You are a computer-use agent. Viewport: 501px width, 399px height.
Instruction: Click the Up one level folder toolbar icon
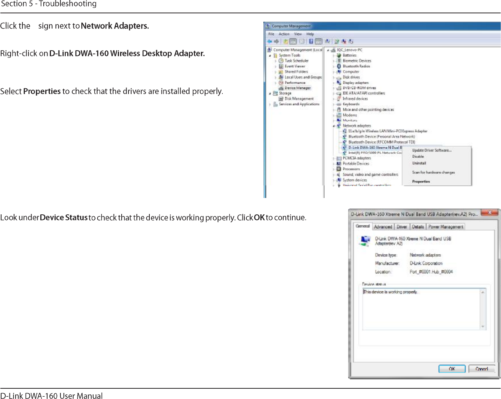pos(285,41)
